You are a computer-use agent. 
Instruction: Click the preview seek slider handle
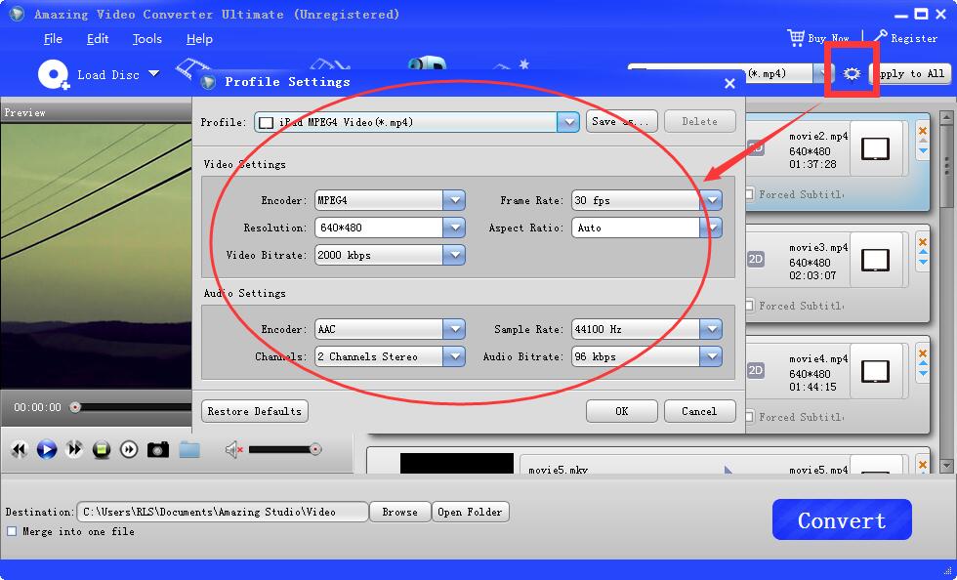(x=76, y=406)
